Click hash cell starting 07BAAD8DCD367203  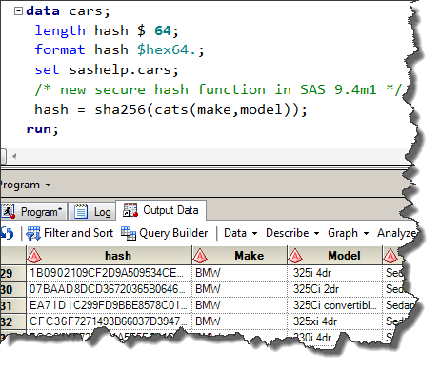(109, 289)
